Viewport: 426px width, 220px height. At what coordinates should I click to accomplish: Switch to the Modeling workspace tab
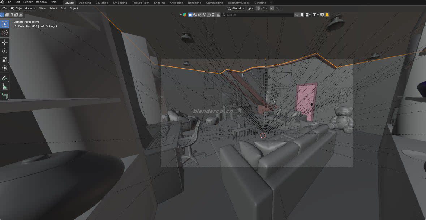tap(85, 3)
